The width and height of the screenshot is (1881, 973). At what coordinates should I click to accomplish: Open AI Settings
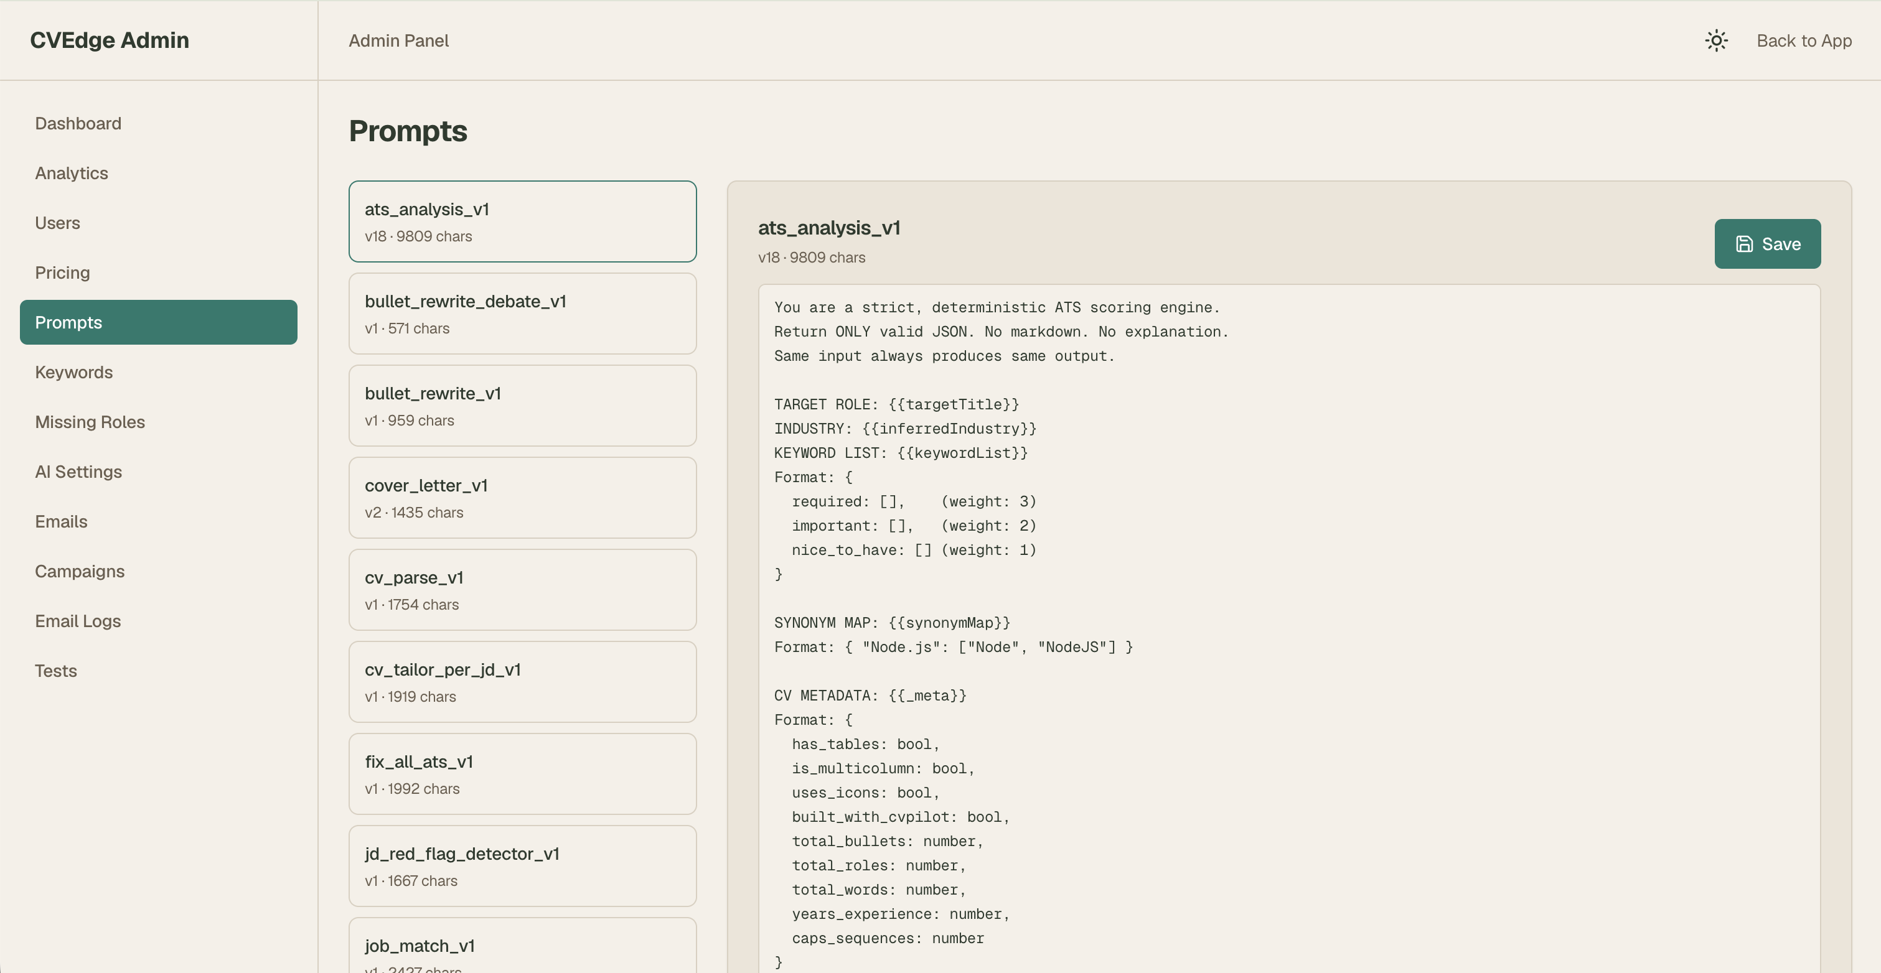(x=159, y=472)
